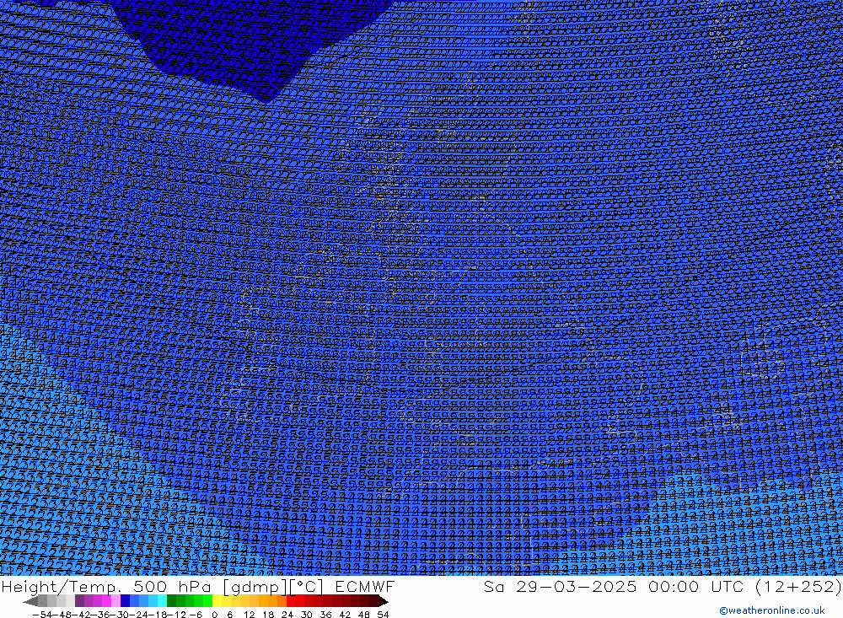Click the 'Height/Temp. 500 hPa' map title
Image resolution: width=843 pixels, height=618 pixels.
pyautogui.click(x=106, y=586)
